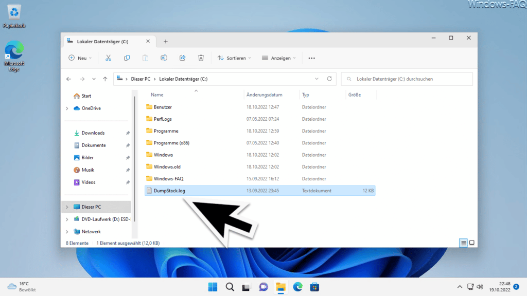Click the Copy icon in toolbar
The width and height of the screenshot is (527, 296).
(127, 58)
